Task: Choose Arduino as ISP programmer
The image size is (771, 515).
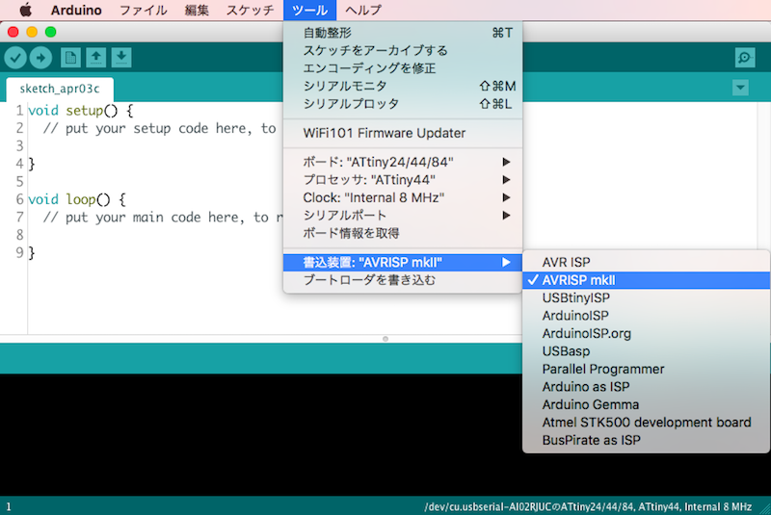Action: pyautogui.click(x=646, y=387)
